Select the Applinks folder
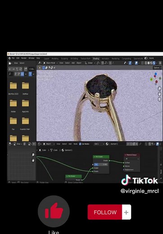Viewport: 163px width, 234px height. [25, 106]
